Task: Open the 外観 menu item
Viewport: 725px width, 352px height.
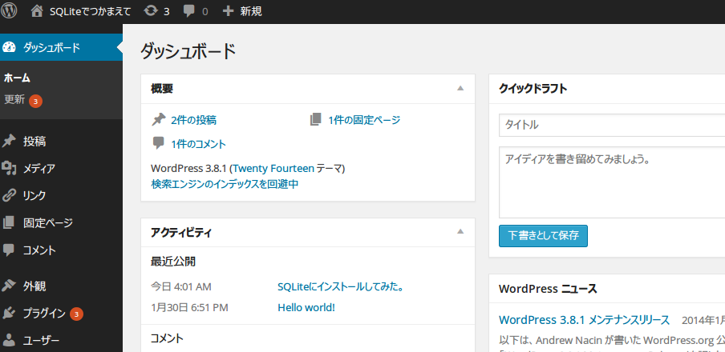Action: (34, 286)
